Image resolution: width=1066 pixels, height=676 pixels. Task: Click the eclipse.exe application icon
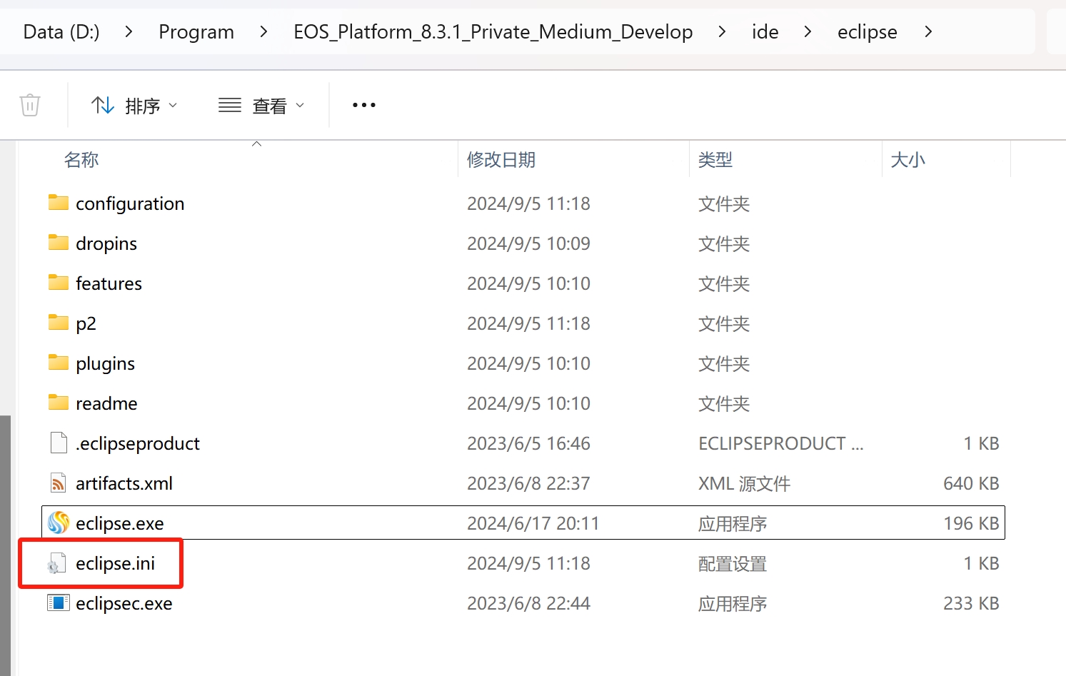point(59,523)
